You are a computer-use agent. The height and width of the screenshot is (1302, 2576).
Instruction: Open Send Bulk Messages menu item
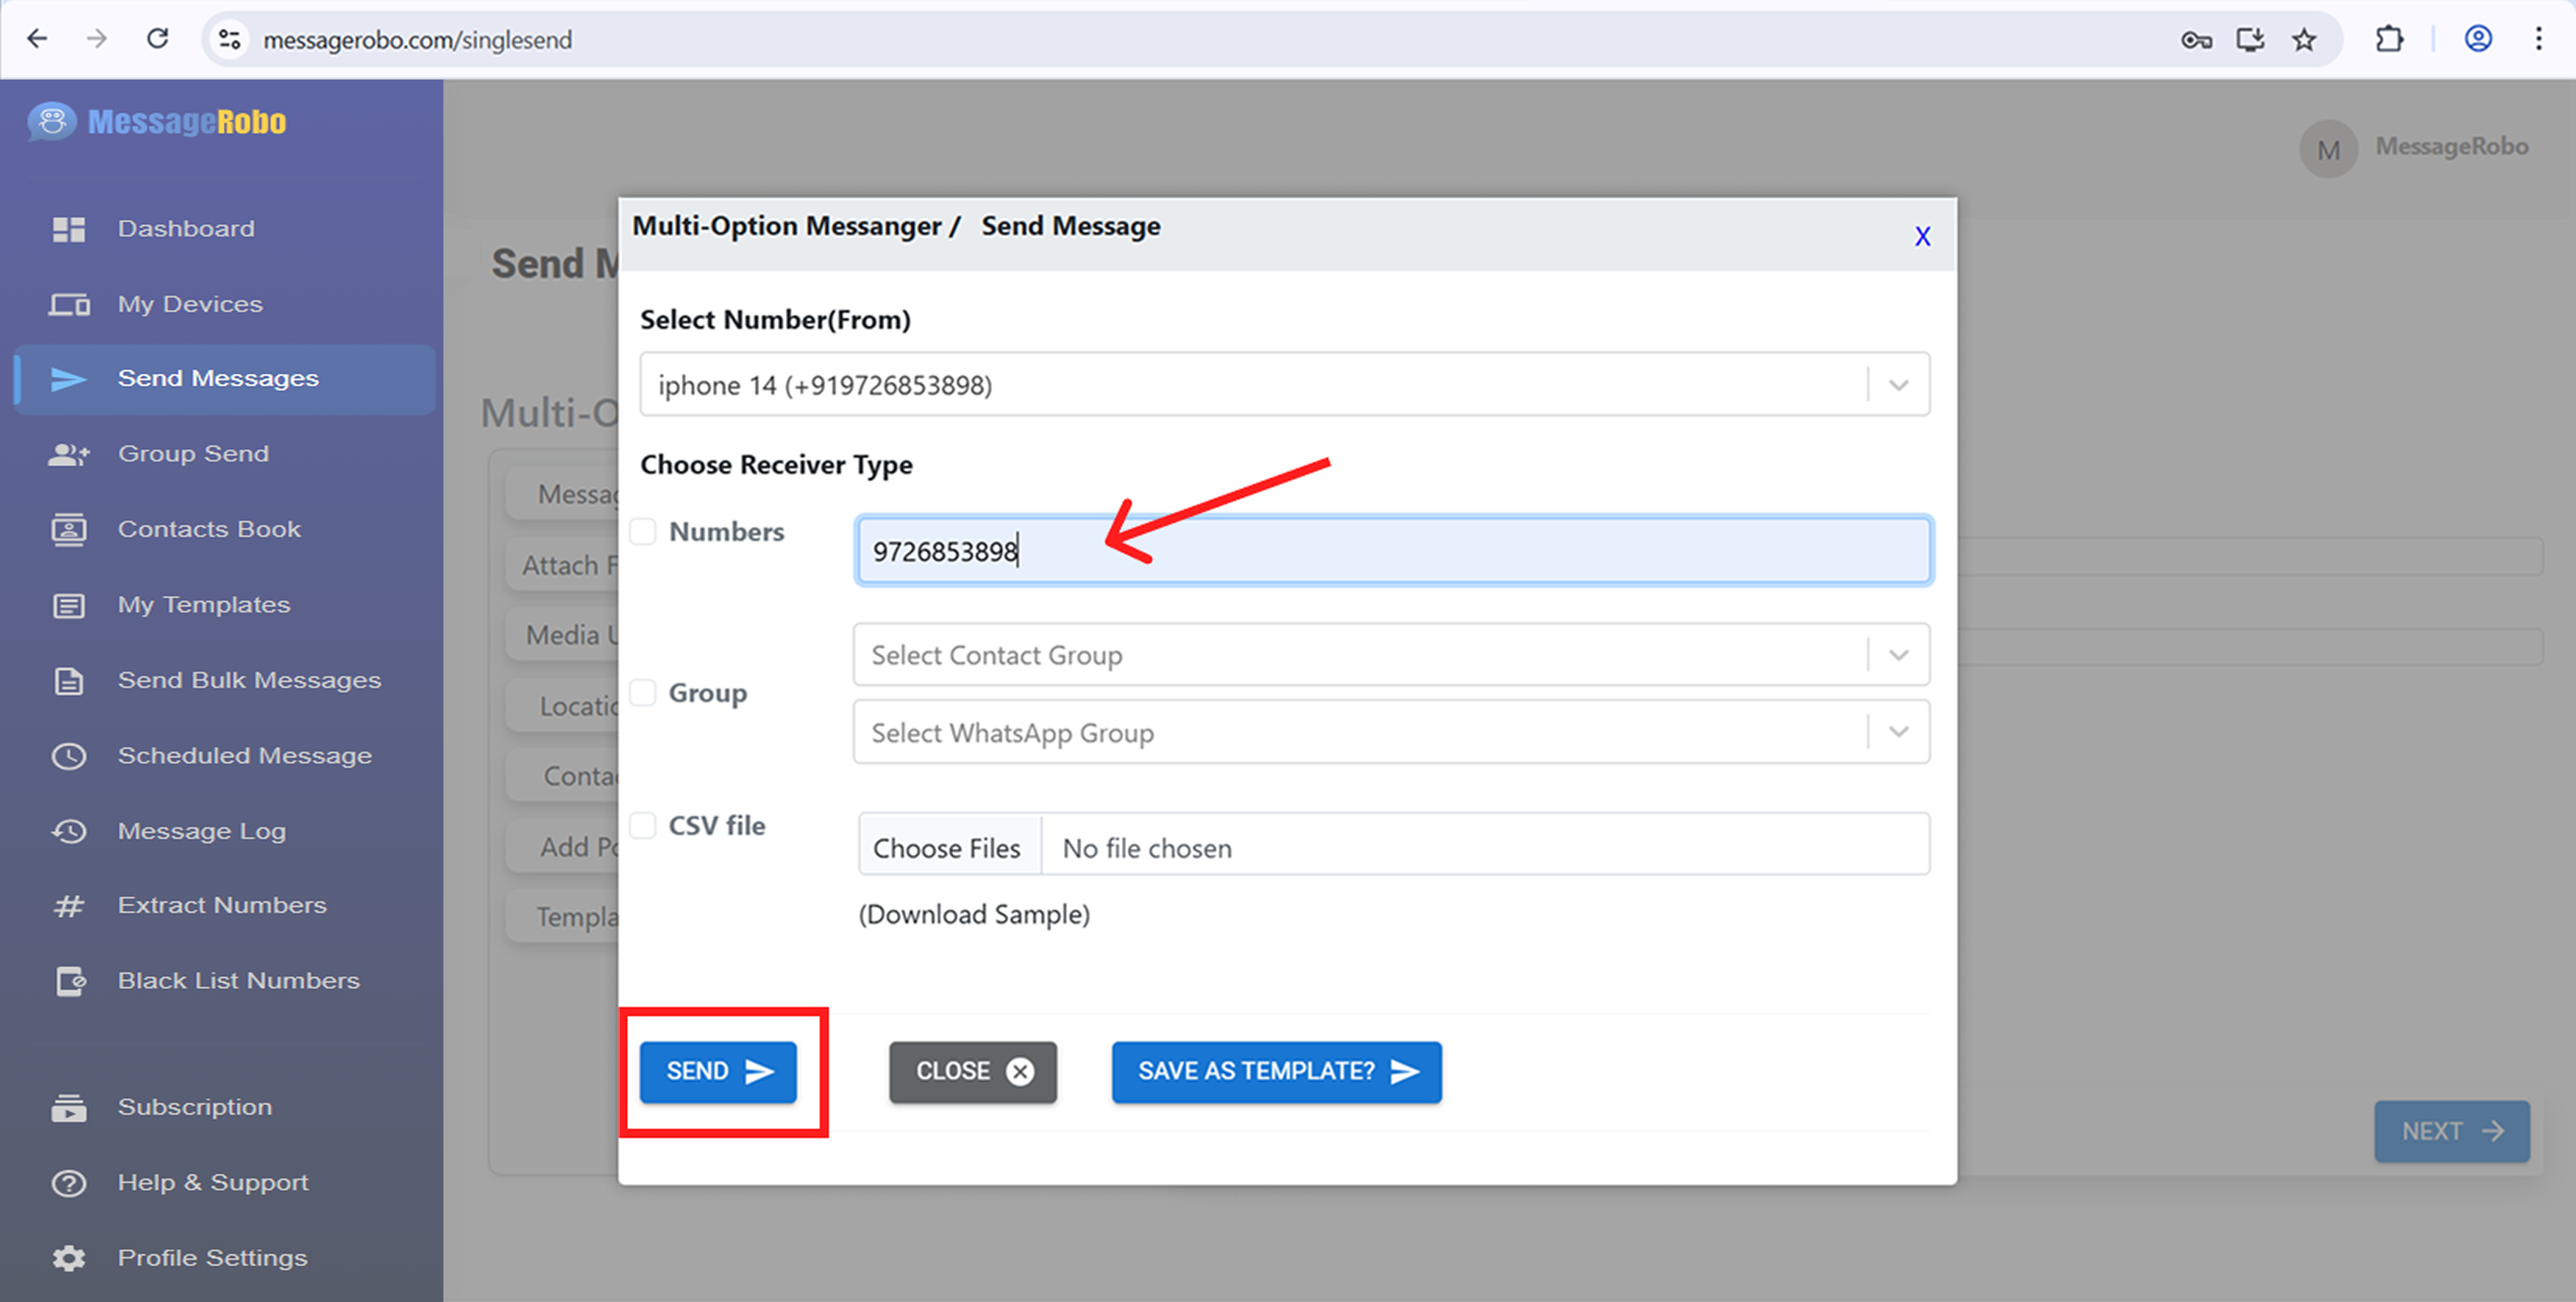click(249, 680)
